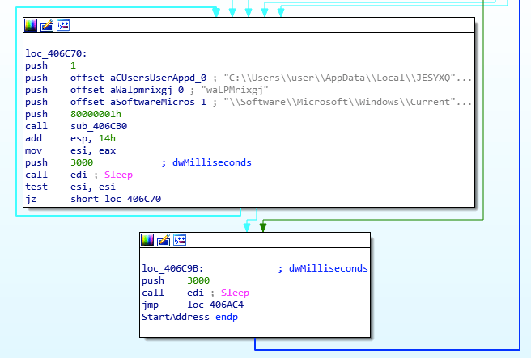Click the group-nodes icon in loc_406C70 block
Viewport: 531px width, 358px height.
63,25
